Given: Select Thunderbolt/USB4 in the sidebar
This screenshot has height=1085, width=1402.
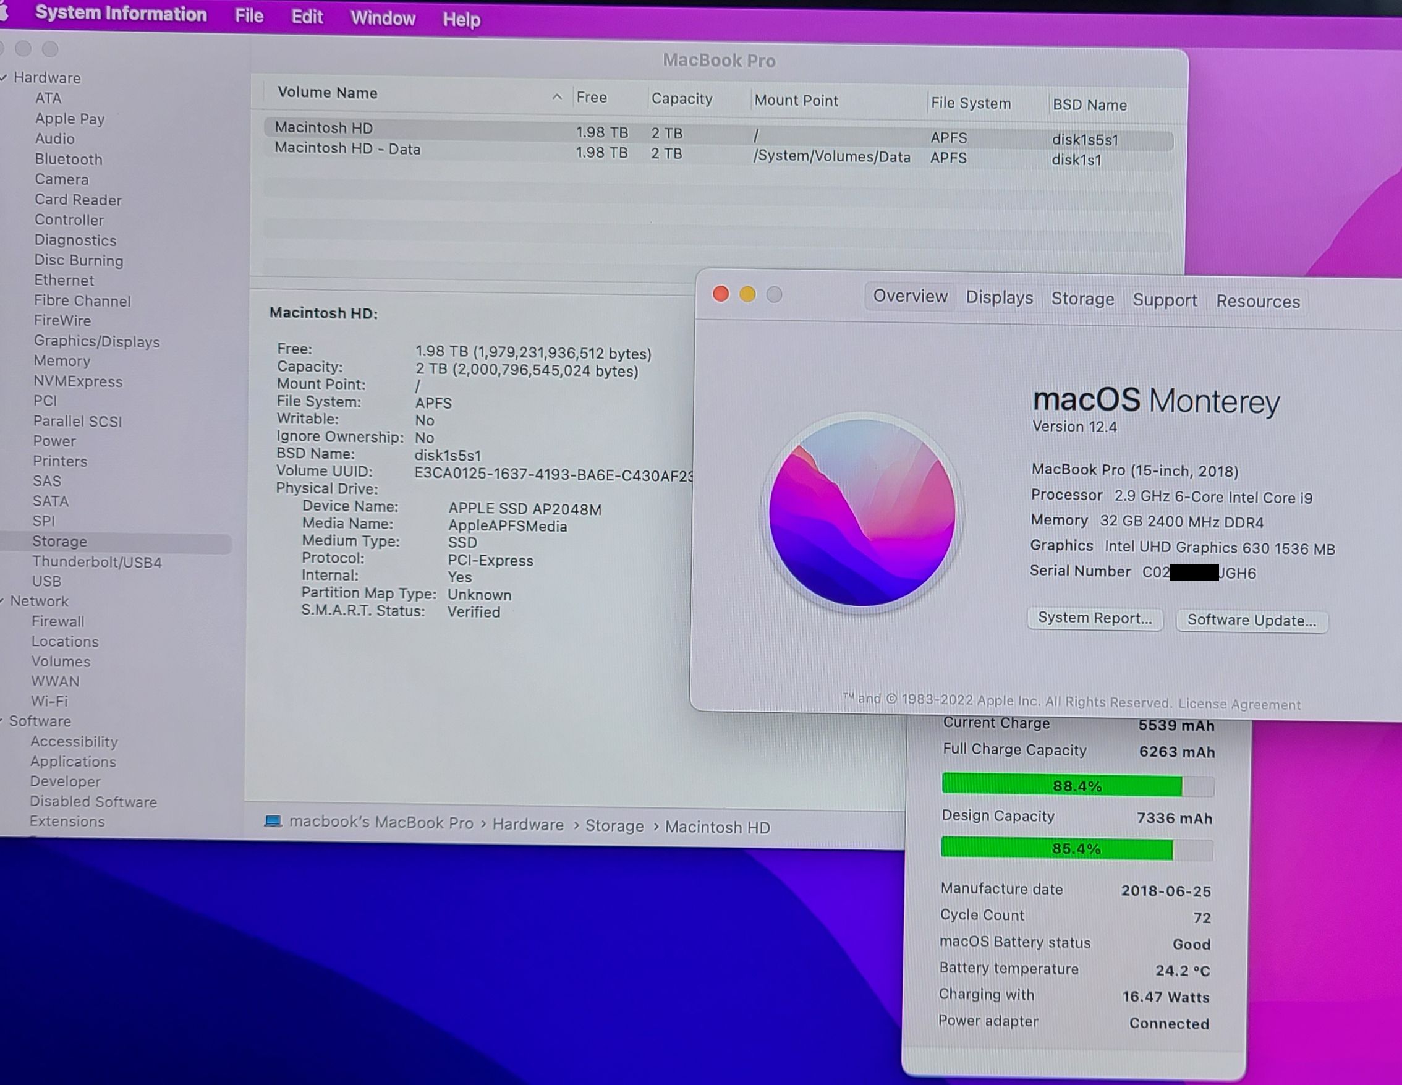Looking at the screenshot, I should (97, 563).
